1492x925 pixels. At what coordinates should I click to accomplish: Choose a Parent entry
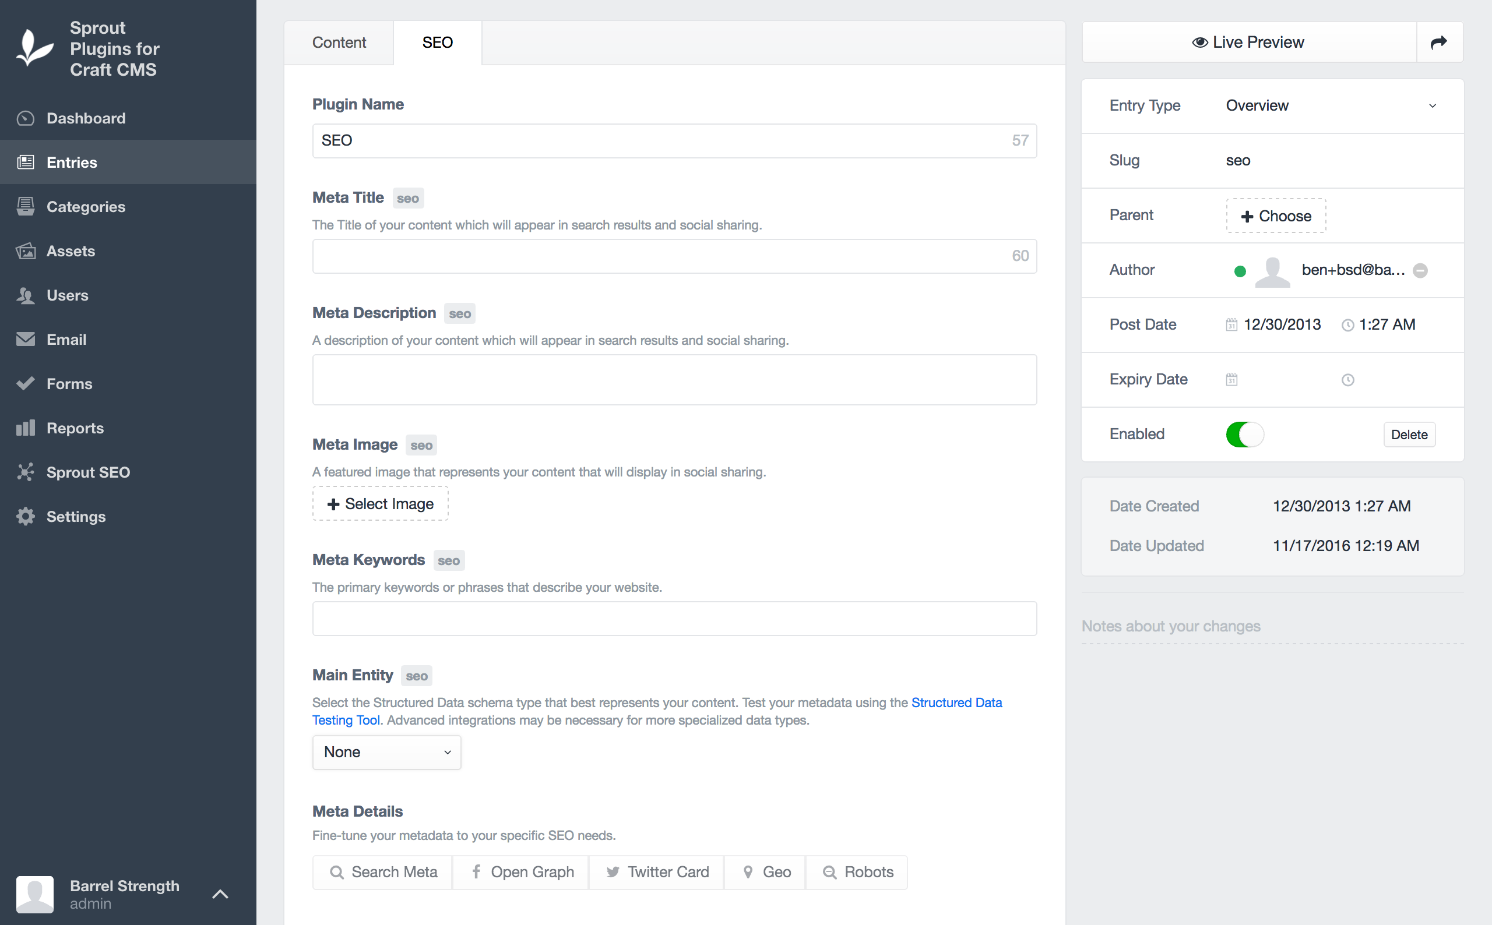point(1275,216)
